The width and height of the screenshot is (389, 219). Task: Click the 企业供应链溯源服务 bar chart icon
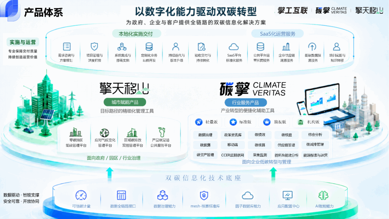point(286,46)
